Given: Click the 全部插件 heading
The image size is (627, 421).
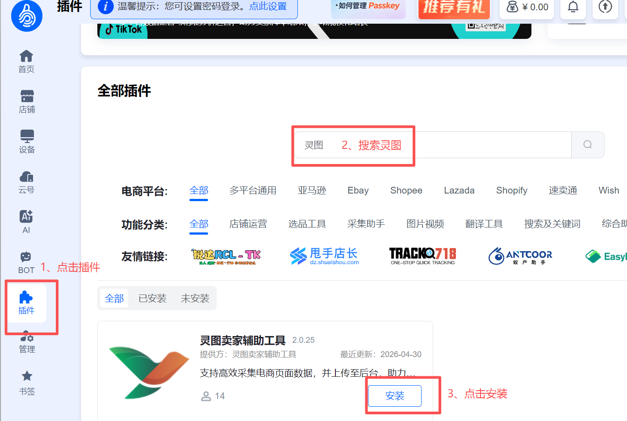Looking at the screenshot, I should pyautogui.click(x=124, y=91).
